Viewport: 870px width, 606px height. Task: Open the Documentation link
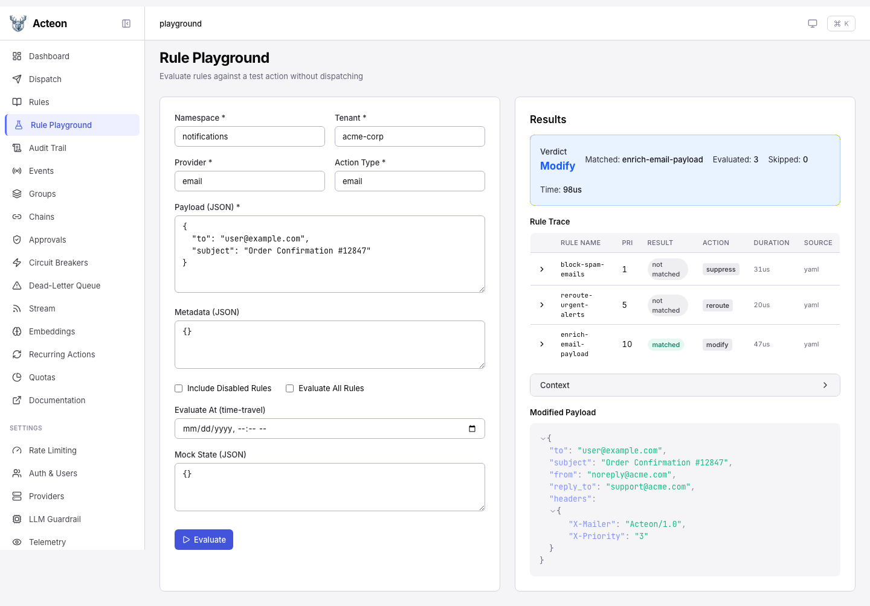[x=57, y=400]
